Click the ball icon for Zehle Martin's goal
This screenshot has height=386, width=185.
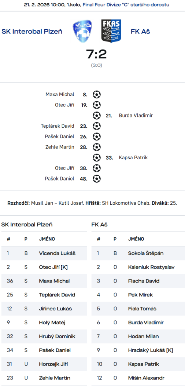pos(97,147)
